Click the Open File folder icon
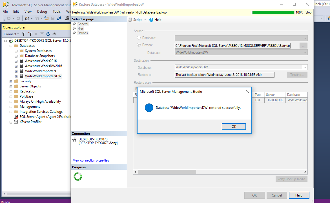Screen dimensions: 330x203 (x=46, y=19)
